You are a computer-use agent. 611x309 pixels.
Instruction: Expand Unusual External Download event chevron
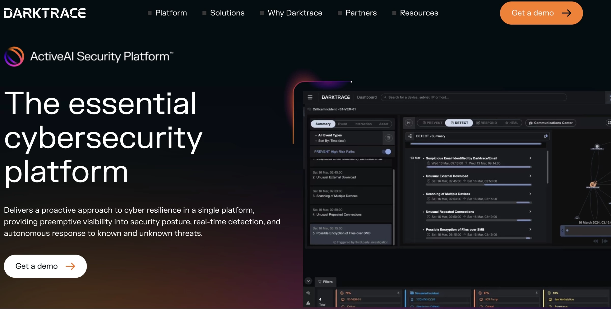(530, 176)
